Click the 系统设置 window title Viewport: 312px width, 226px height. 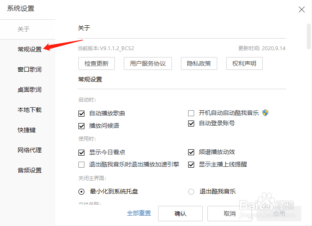tap(21, 9)
